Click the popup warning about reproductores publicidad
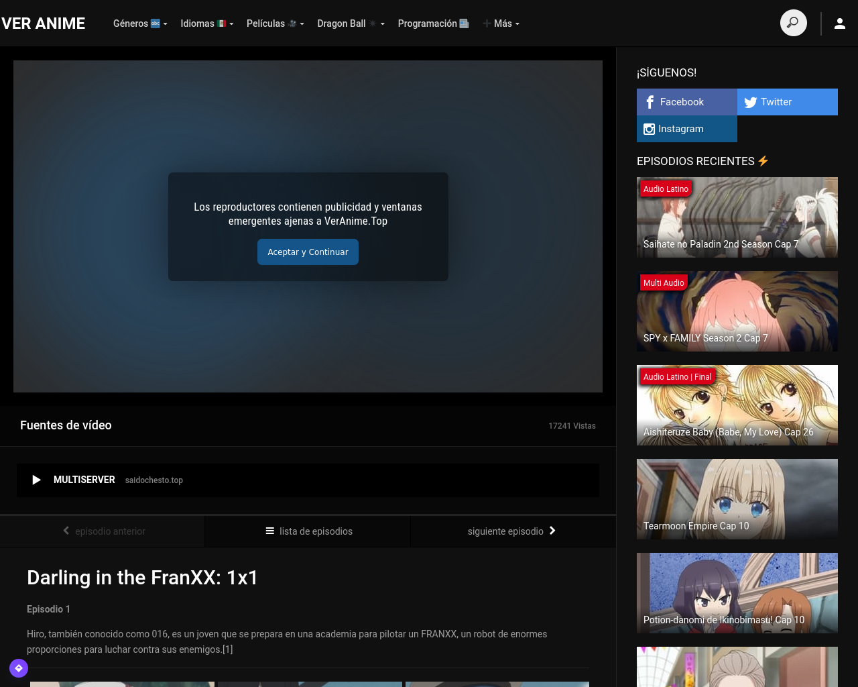The image size is (858, 687). pos(308,214)
